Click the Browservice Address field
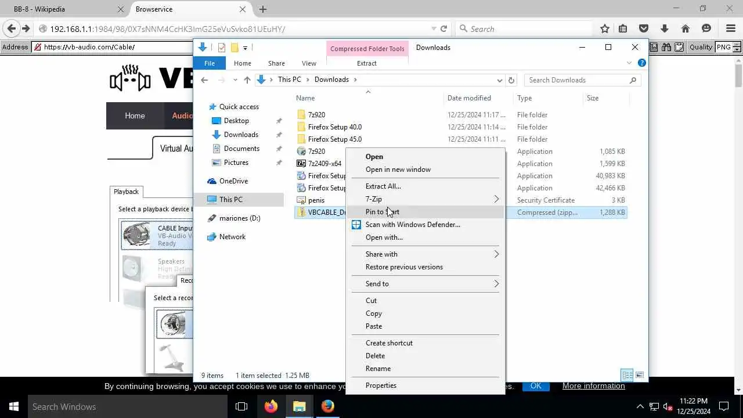Screen dimensions: 743x418 (113, 47)
